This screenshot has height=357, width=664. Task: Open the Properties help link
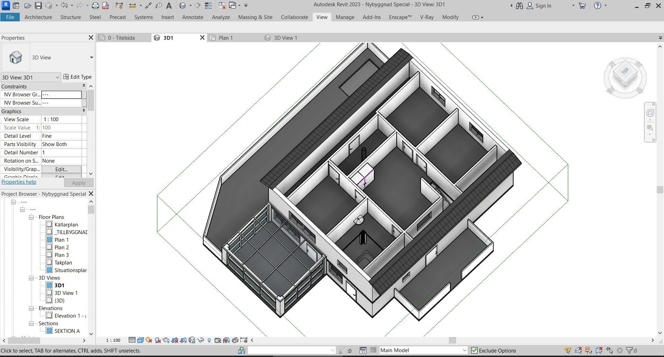(19, 182)
